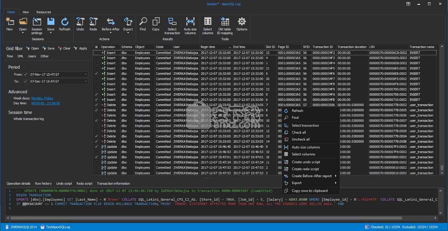Click the Find magnifier icon

pyautogui.click(x=143, y=22)
